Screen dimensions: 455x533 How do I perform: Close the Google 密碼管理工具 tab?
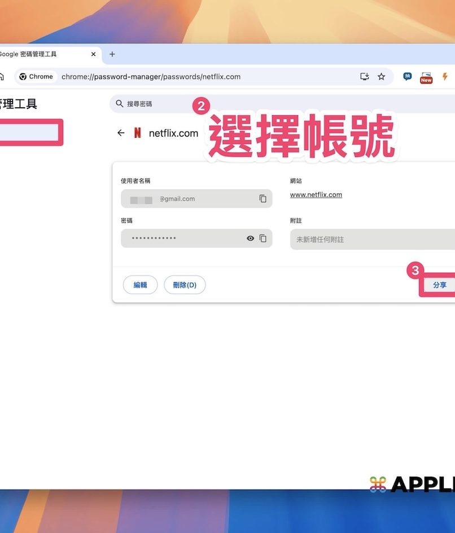pos(94,54)
